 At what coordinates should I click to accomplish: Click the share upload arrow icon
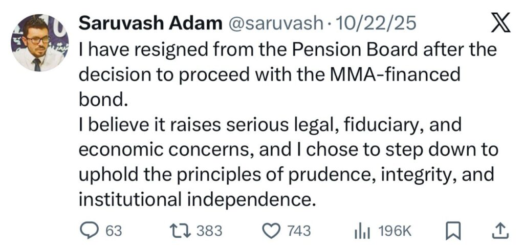499,231
